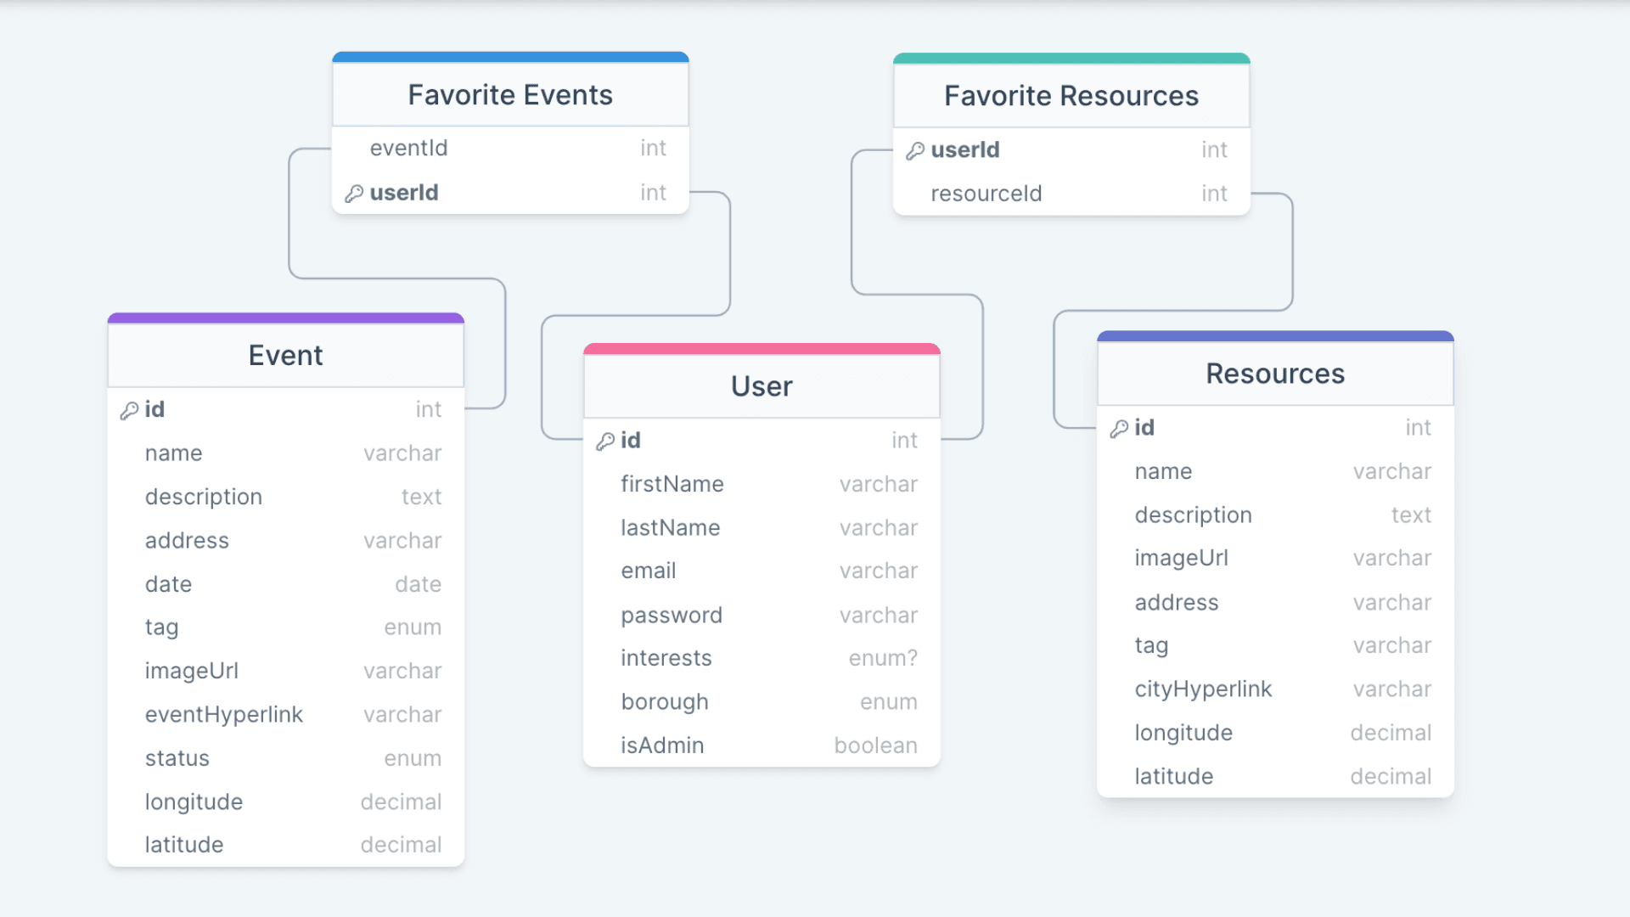Click the latitude field in Event table

[286, 845]
